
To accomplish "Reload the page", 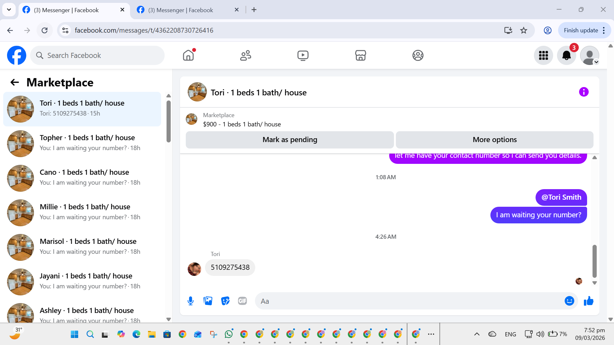I will coord(45,30).
